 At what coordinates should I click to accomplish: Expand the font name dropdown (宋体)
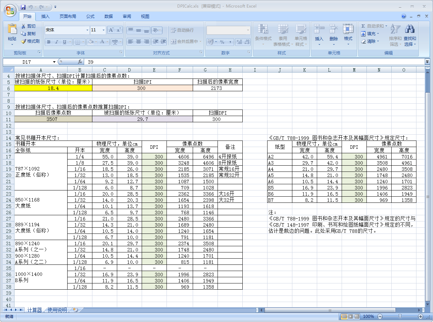coord(87,30)
